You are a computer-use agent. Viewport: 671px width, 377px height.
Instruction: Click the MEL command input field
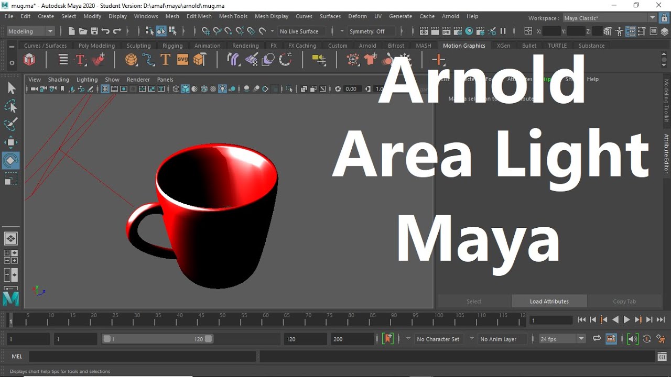click(x=142, y=357)
